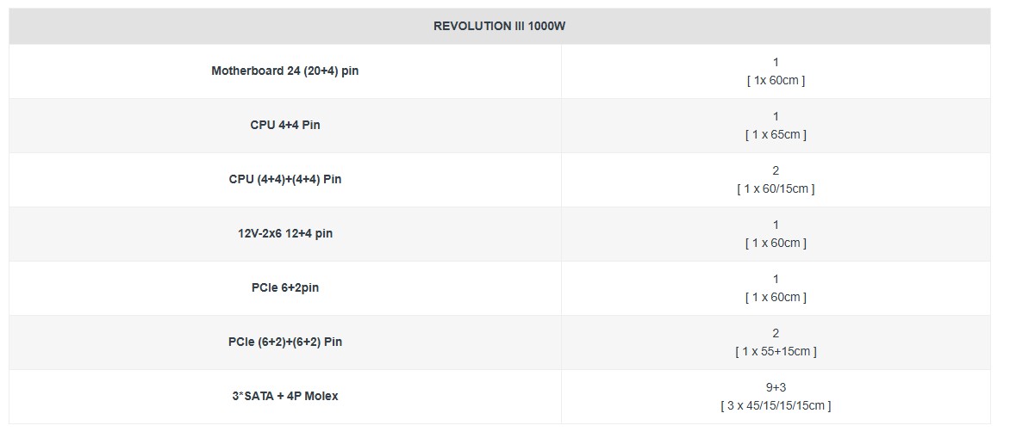Select quantity 1 in the Motherboard row
This screenshot has width=1010, height=438.
tap(776, 63)
